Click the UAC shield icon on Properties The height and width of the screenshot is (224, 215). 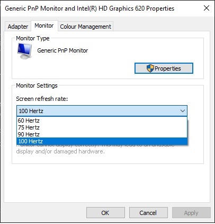(x=150, y=68)
